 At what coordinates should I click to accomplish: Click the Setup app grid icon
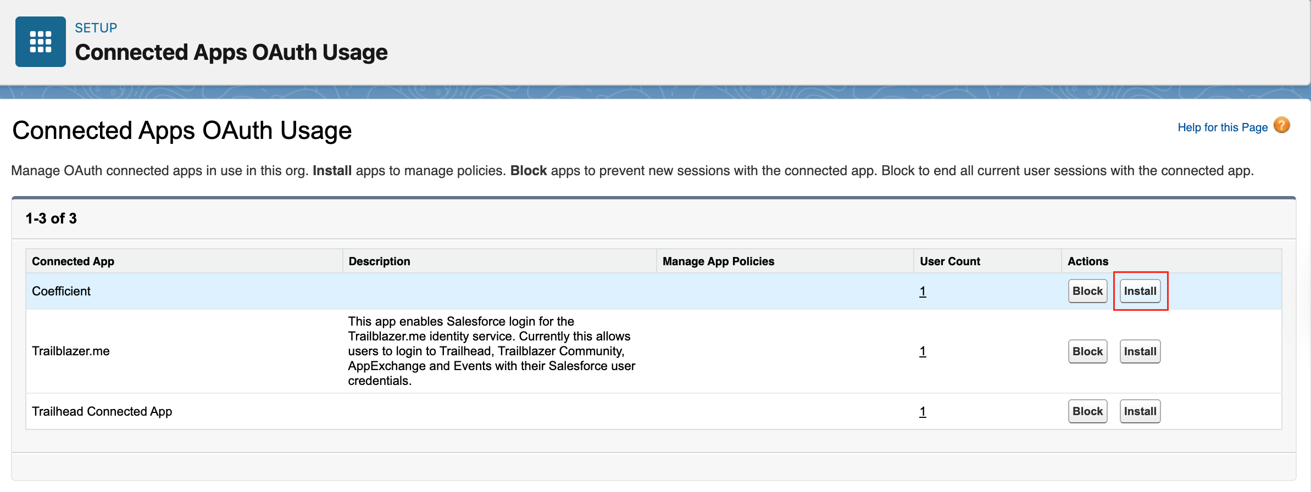click(41, 42)
